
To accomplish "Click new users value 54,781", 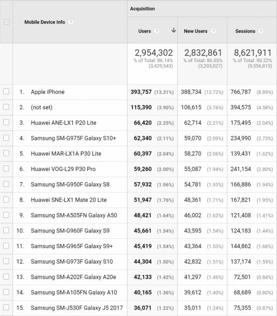I will click(x=193, y=184).
